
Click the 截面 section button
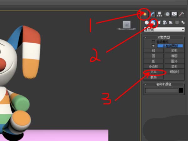coord(153,77)
